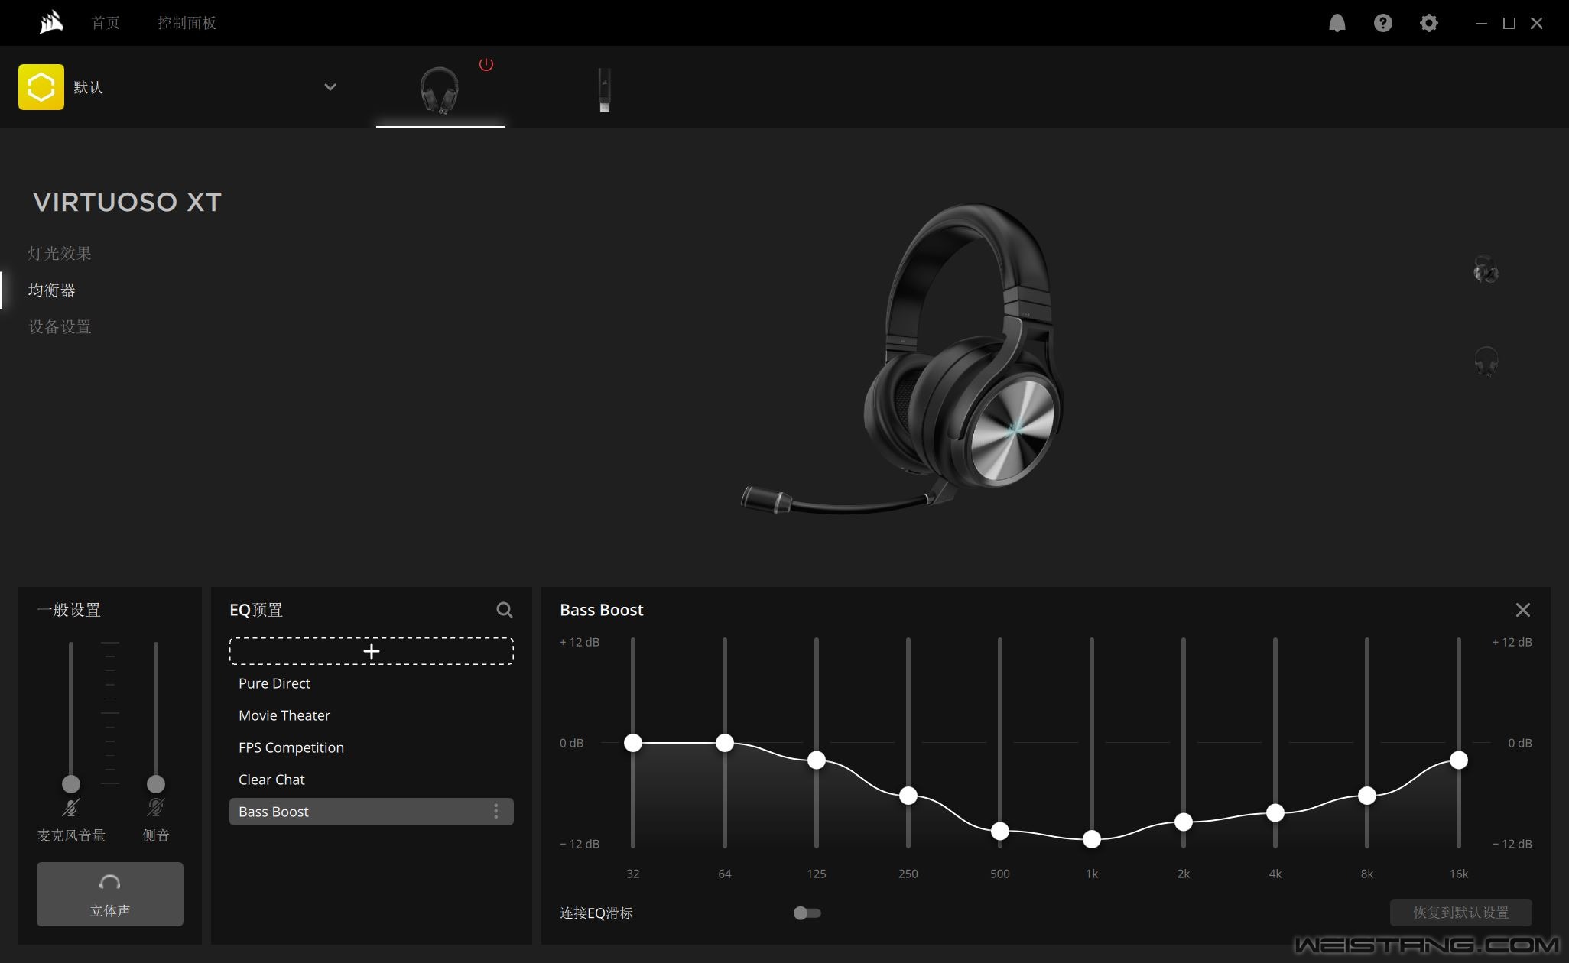Click the 64 Hz band slider handle
The image size is (1569, 963).
click(x=725, y=743)
